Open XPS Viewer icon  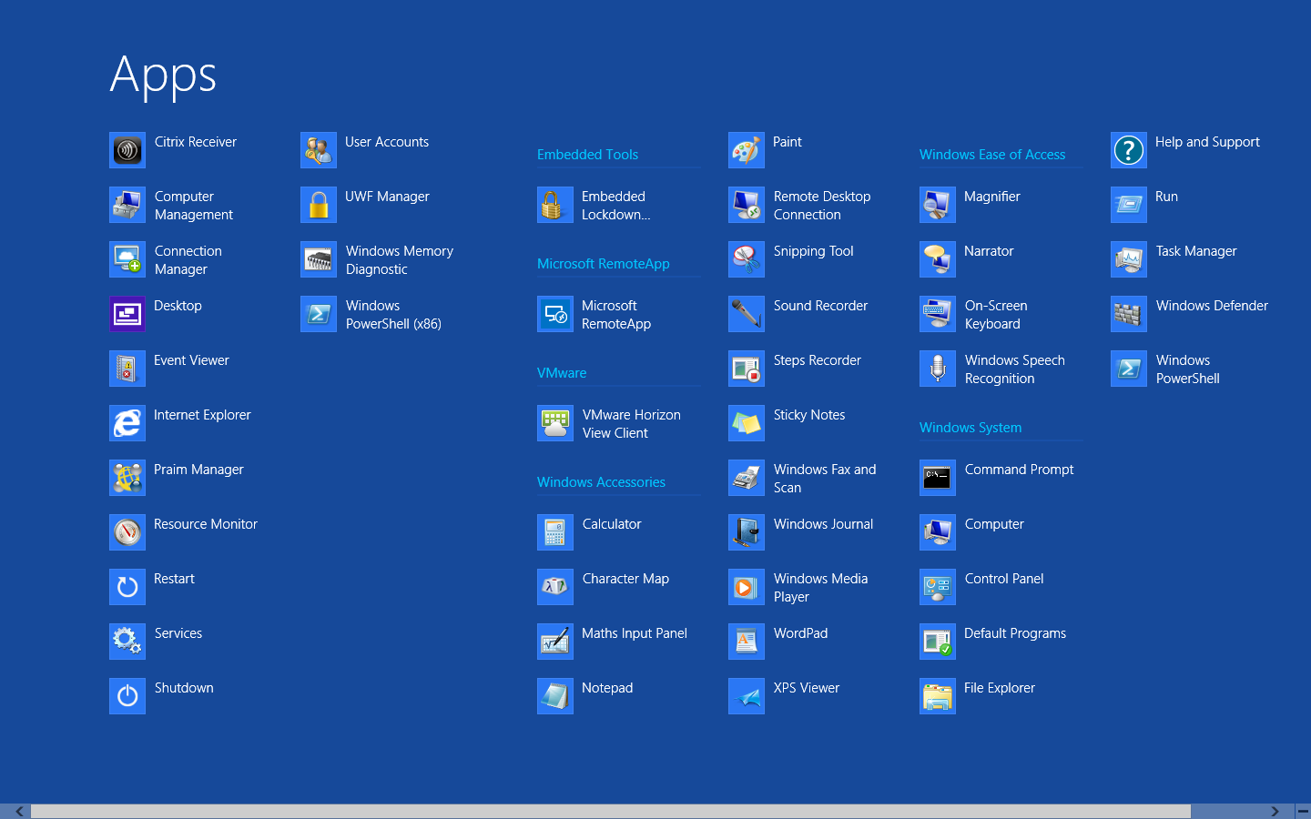pyautogui.click(x=747, y=696)
